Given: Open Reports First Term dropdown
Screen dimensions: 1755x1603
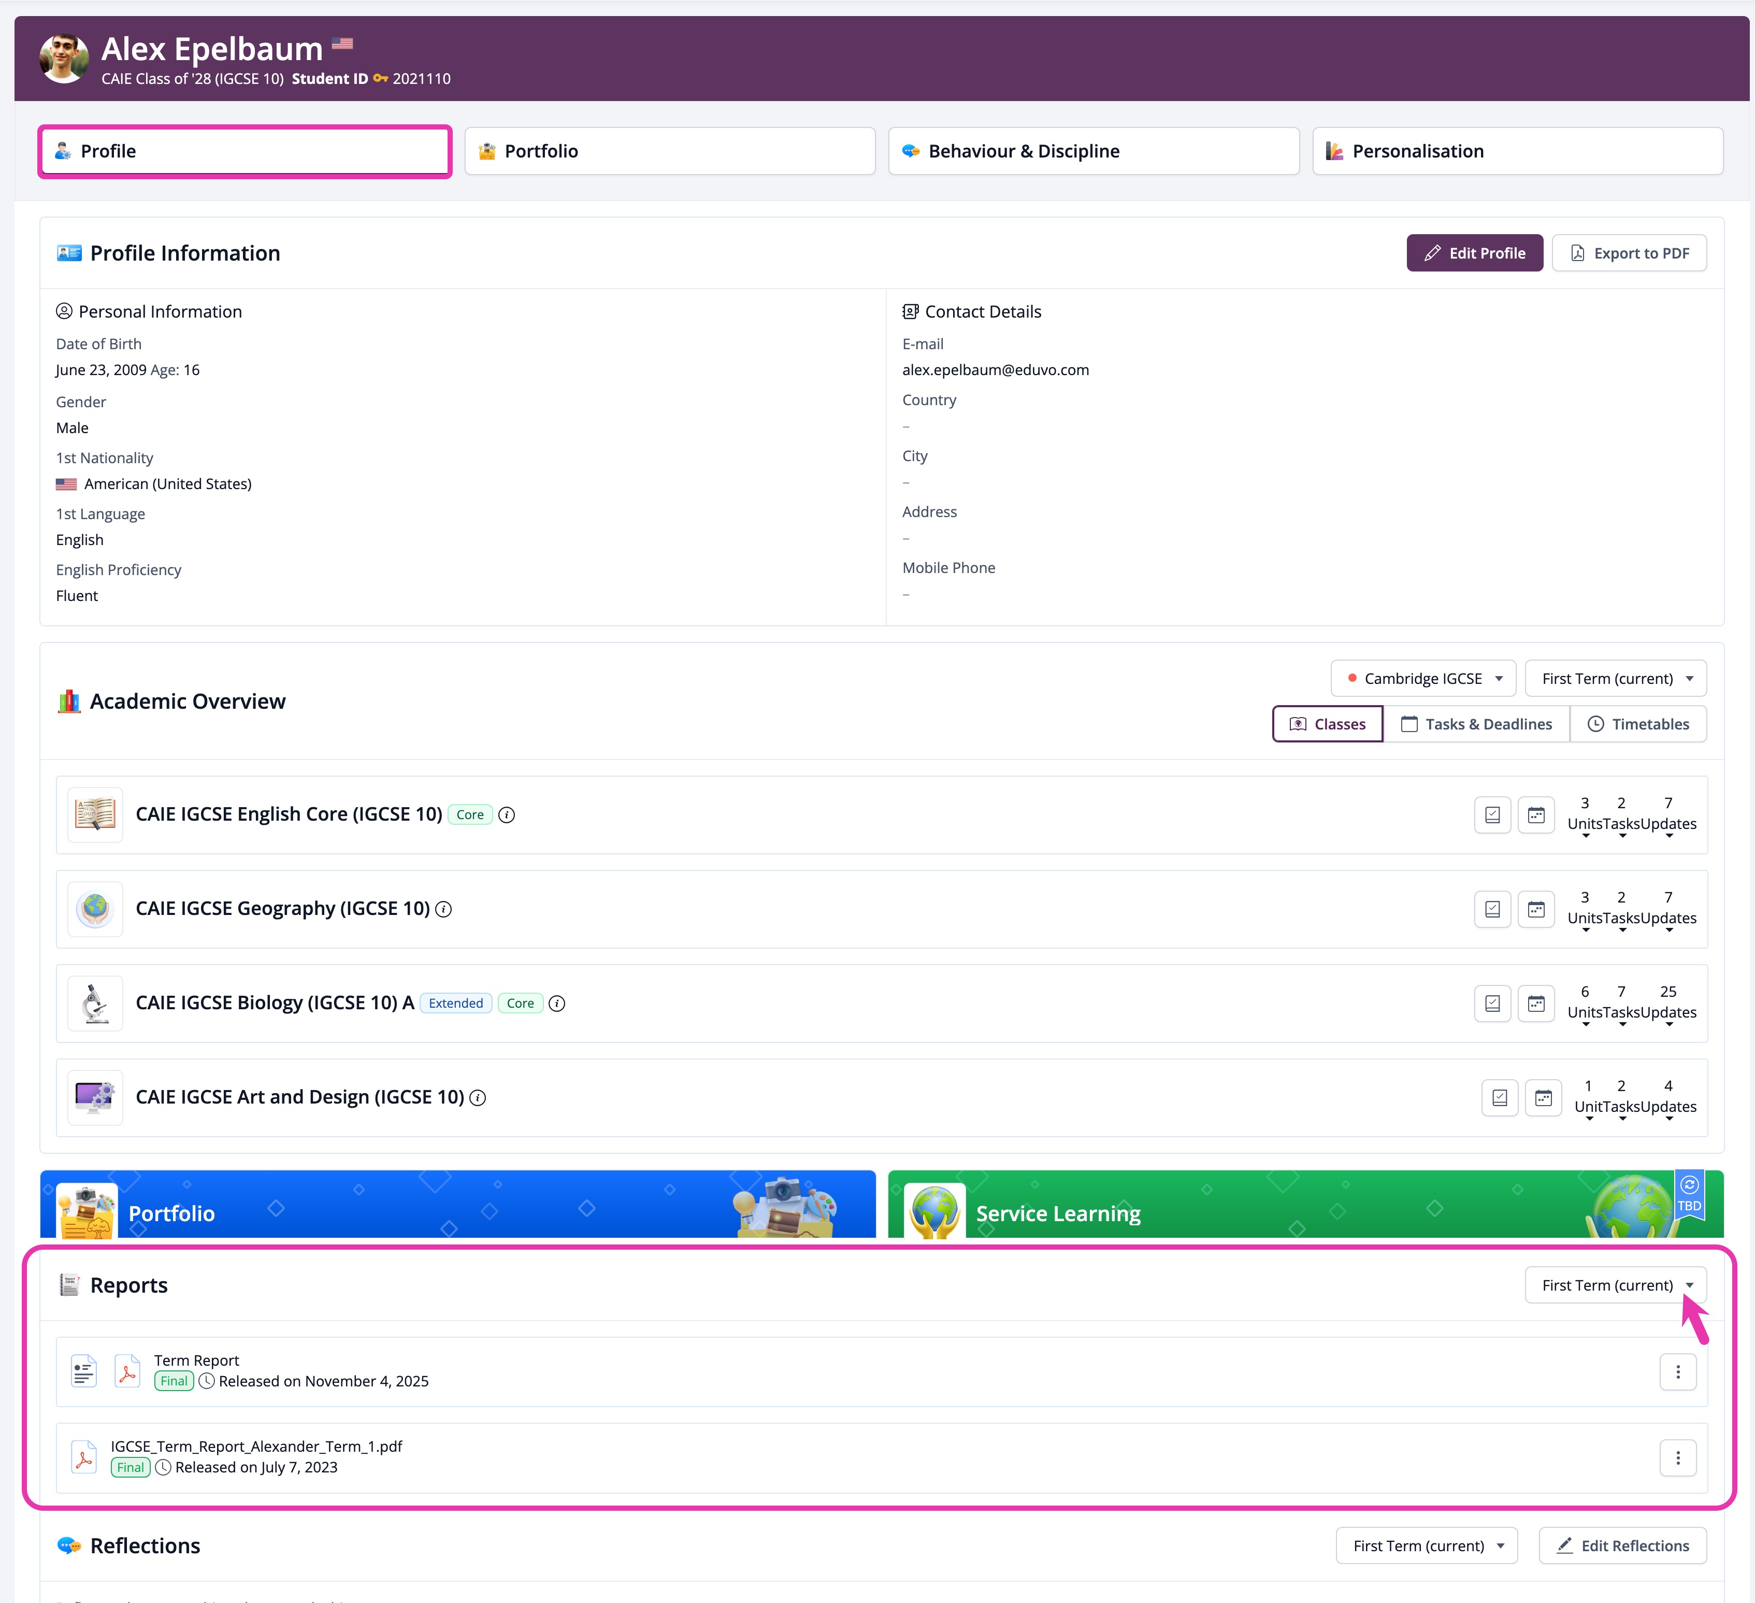Looking at the screenshot, I should [1616, 1285].
